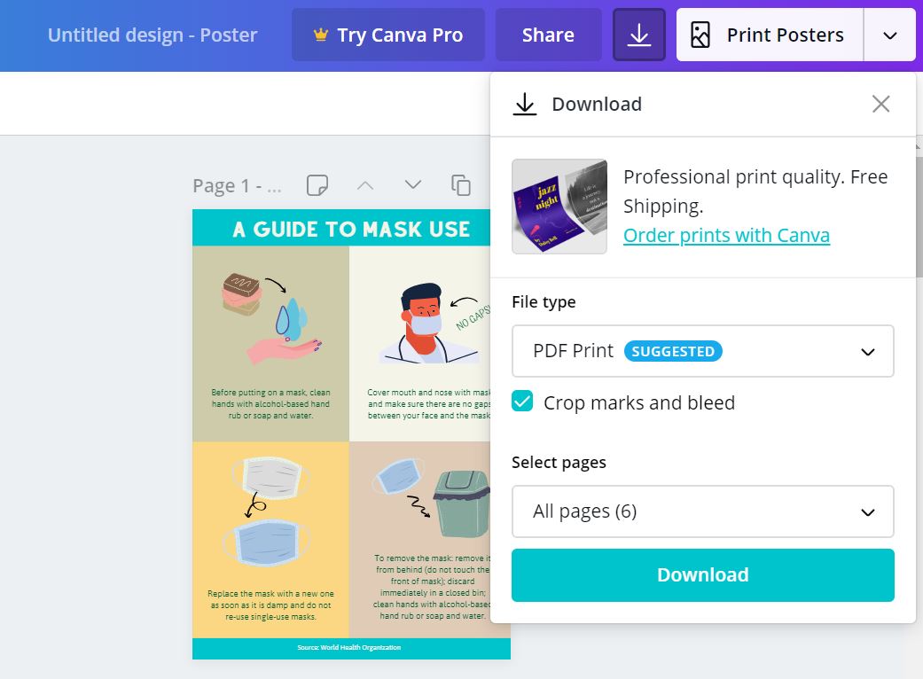
Task: Add notes using the page notes icon
Action: [x=317, y=185]
